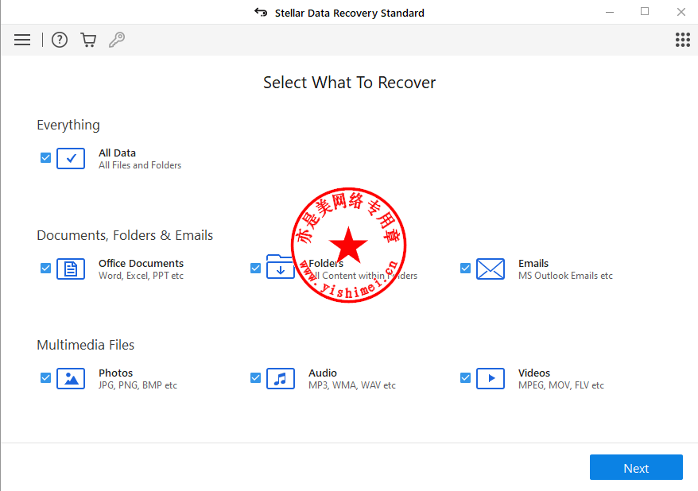Click "Word, Excel, PPT etc" description

point(142,276)
